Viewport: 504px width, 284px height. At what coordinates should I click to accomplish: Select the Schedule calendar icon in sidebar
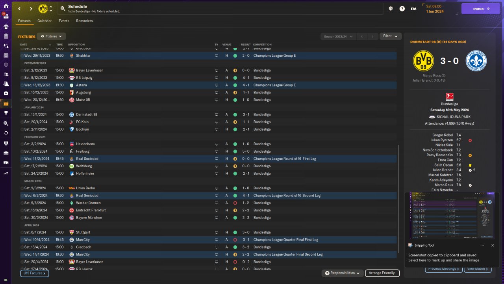6,104
